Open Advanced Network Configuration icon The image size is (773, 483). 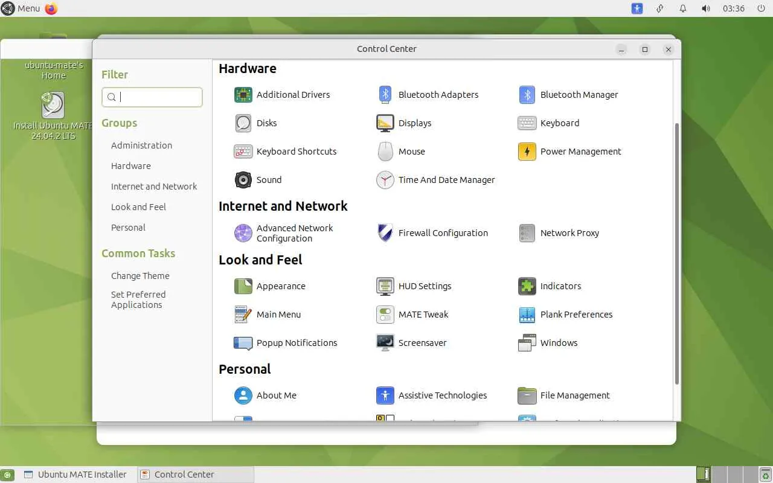point(243,233)
